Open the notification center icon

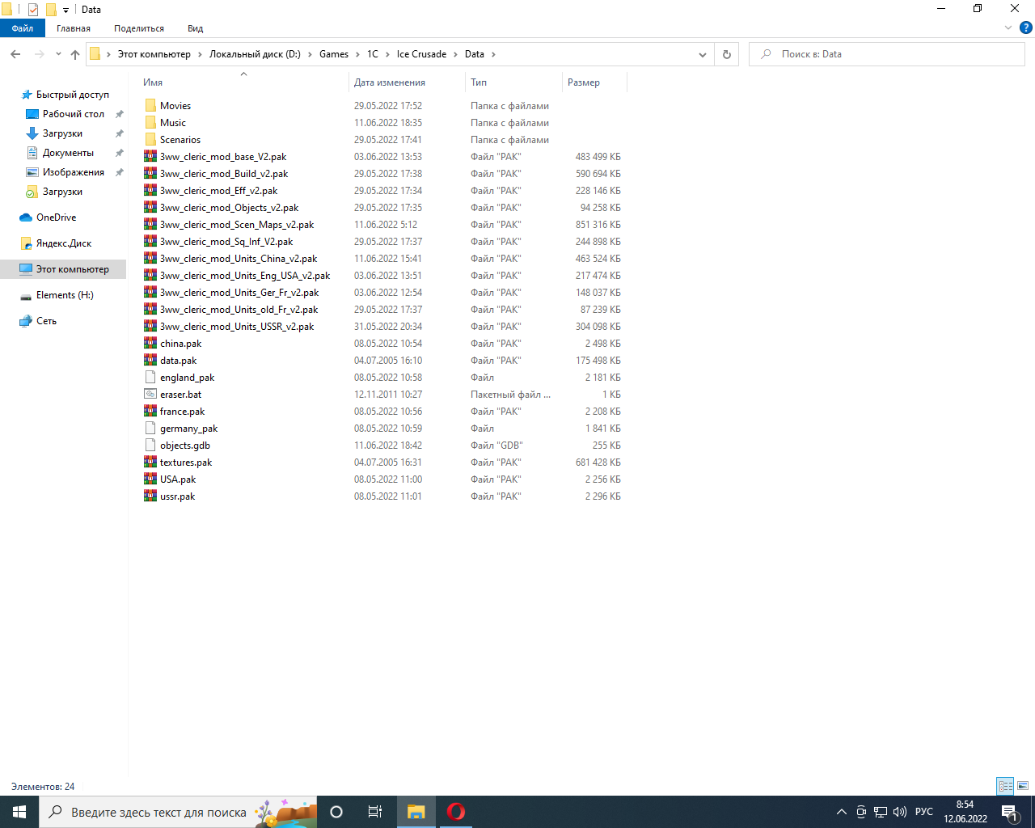[1009, 812]
